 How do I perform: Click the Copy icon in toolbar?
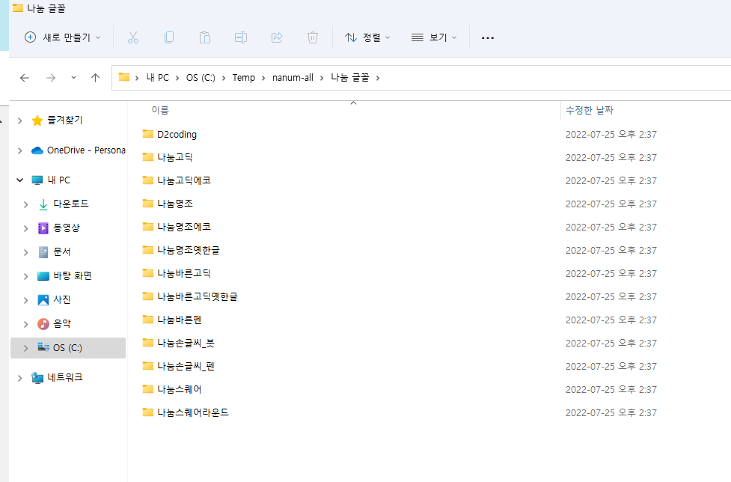click(x=169, y=37)
